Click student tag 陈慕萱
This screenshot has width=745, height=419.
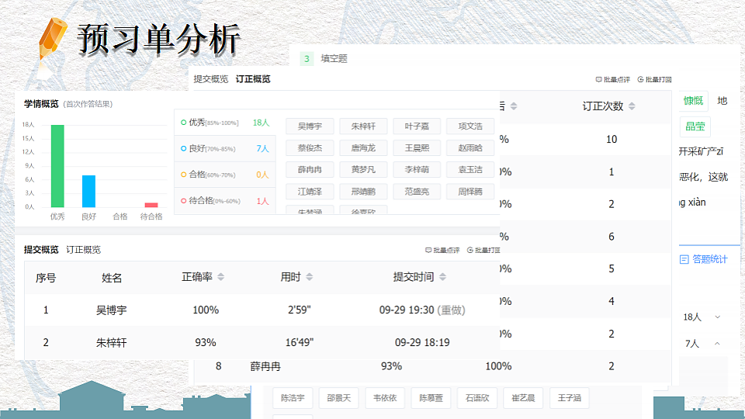[431, 398]
